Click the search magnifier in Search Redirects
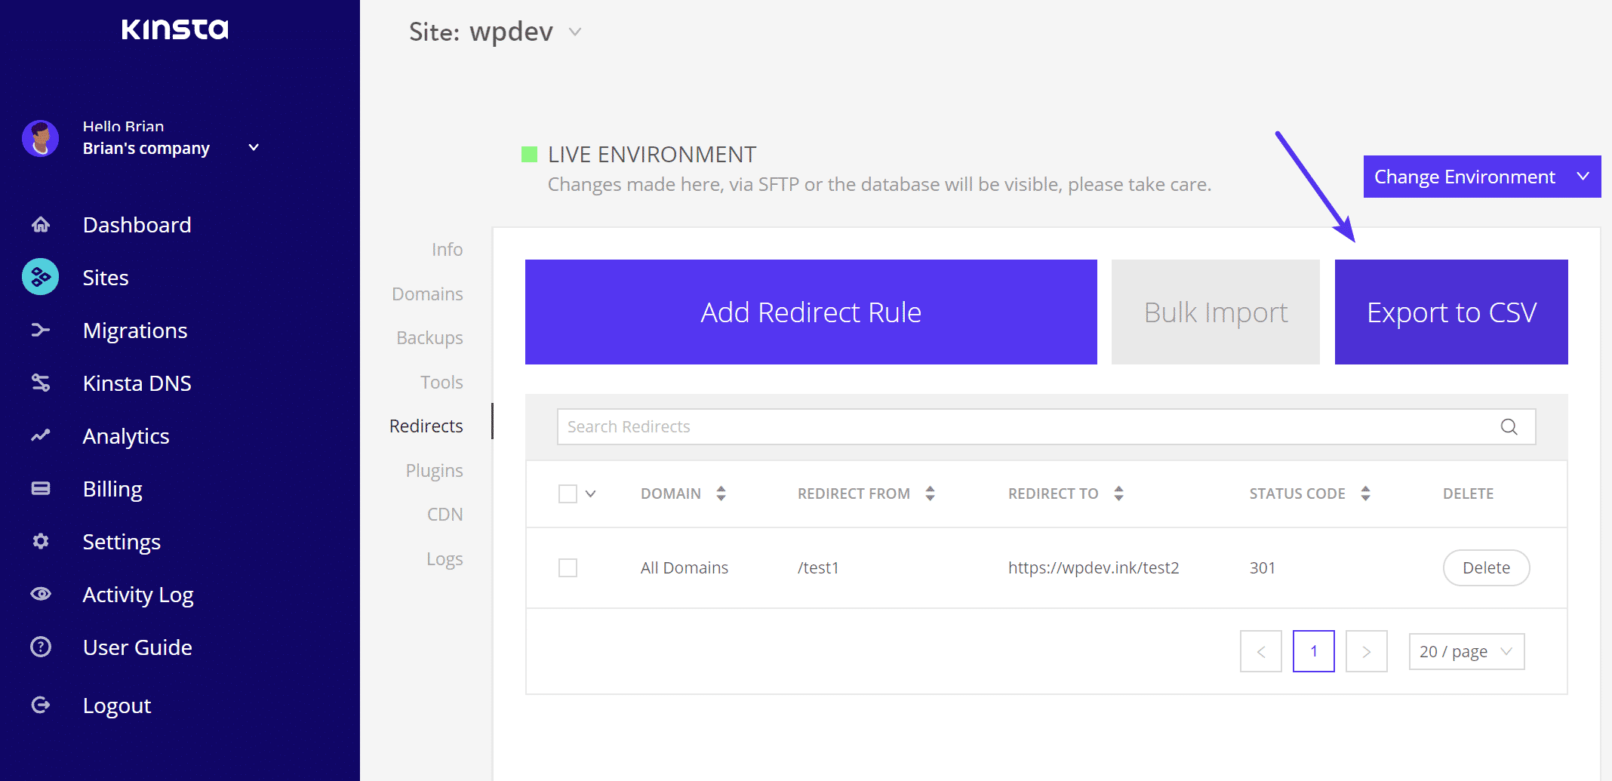 pos(1509,426)
